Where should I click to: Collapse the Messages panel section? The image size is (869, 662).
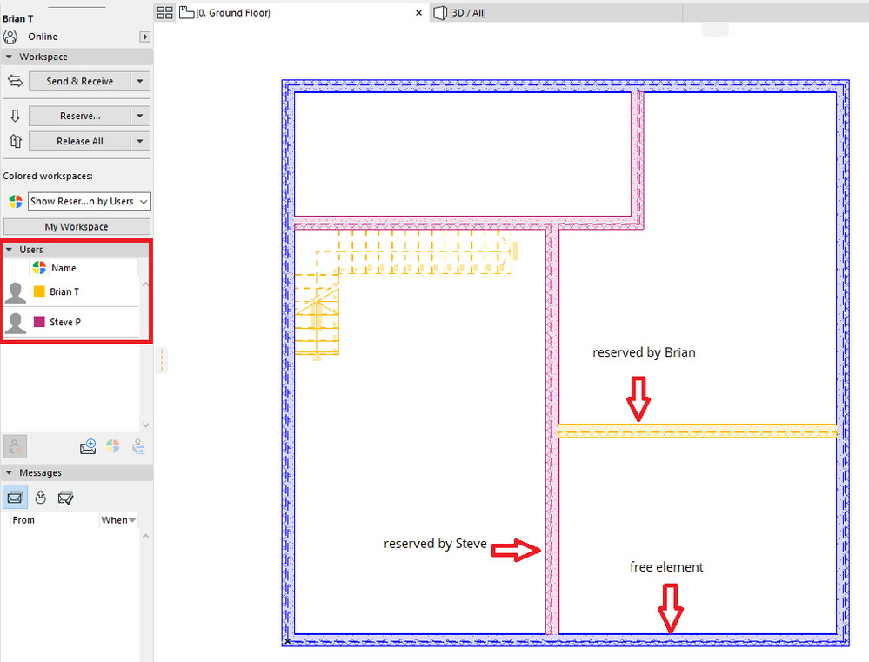click(9, 472)
